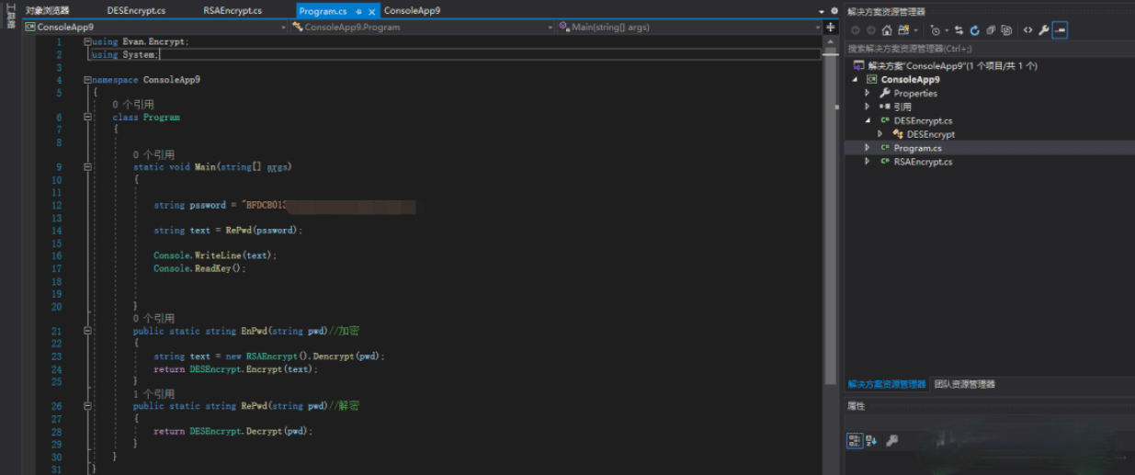View code icon in Solution Explorer toolbar
This screenshot has height=475, width=1135.
1027,30
